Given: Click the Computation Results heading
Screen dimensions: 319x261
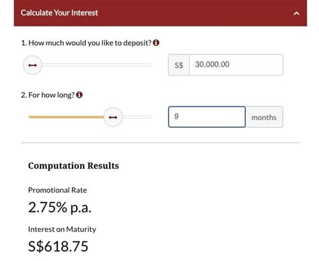Looking at the screenshot, I should 73,165.
